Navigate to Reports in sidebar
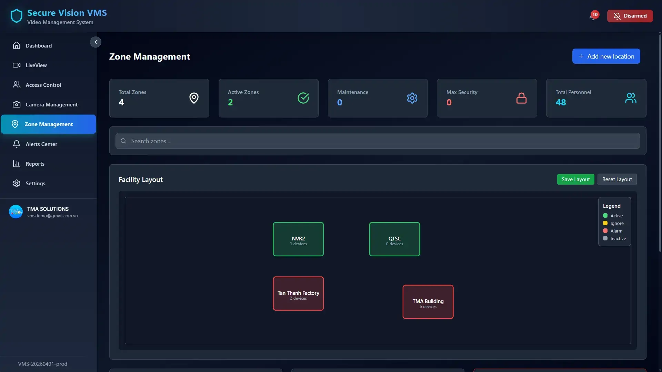 [x=48, y=164]
